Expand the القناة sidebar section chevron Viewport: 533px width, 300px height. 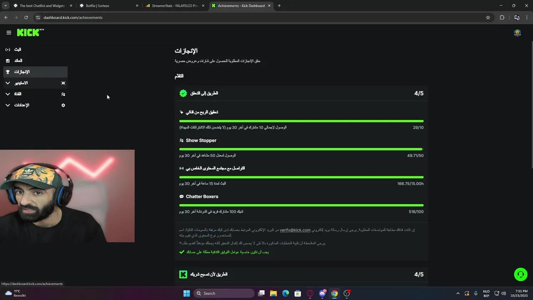[7, 94]
